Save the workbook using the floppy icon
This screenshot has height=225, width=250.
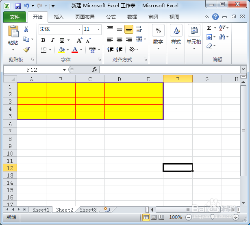tap(18, 6)
